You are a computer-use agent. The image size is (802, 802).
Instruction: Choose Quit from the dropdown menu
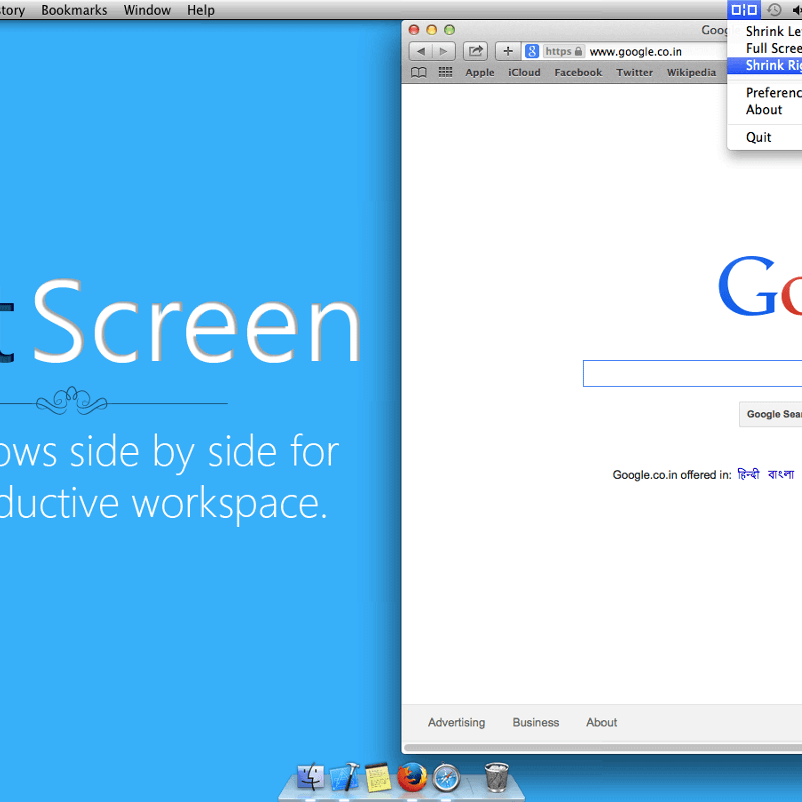click(x=765, y=137)
